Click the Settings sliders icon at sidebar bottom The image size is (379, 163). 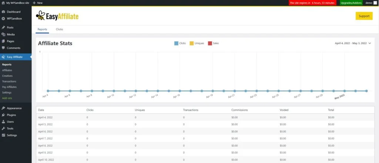click(3, 135)
